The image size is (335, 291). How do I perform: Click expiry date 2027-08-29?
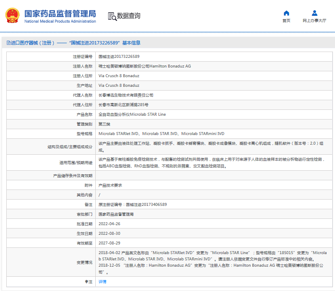click(110, 243)
